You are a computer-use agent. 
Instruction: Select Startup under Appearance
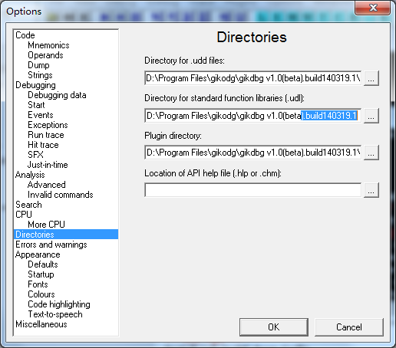(41, 274)
